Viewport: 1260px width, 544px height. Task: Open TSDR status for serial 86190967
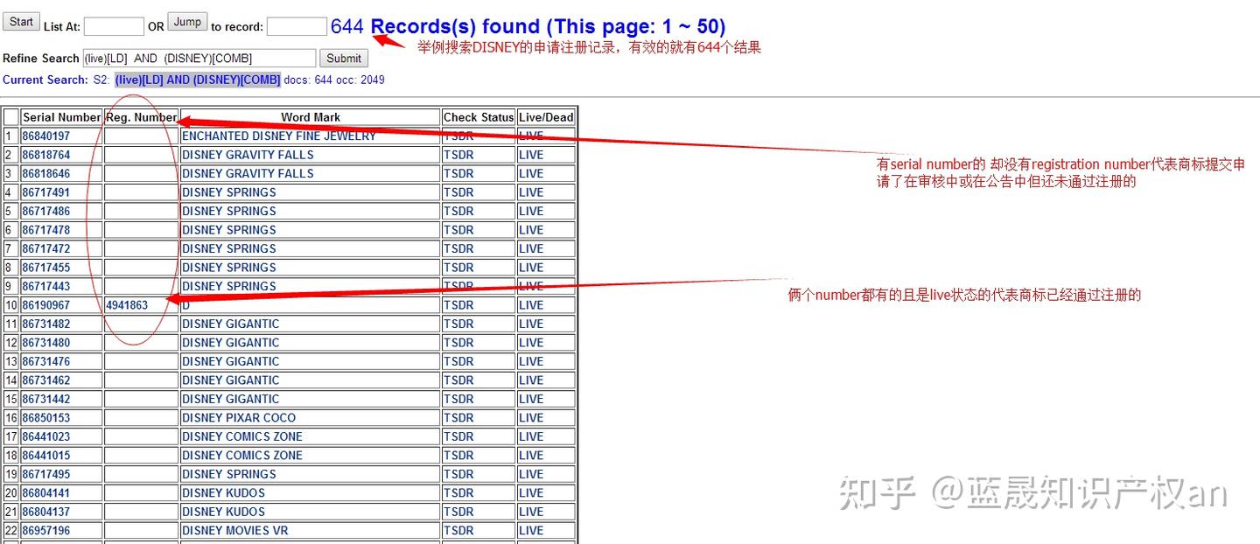(458, 305)
